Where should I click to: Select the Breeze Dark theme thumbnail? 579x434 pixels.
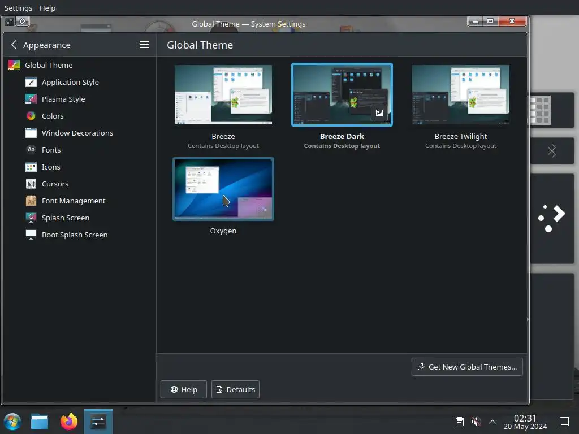click(342, 94)
